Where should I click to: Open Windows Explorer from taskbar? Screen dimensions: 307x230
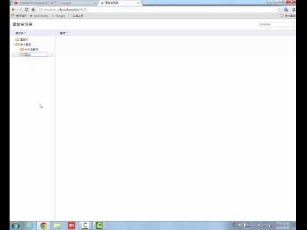tap(58, 226)
